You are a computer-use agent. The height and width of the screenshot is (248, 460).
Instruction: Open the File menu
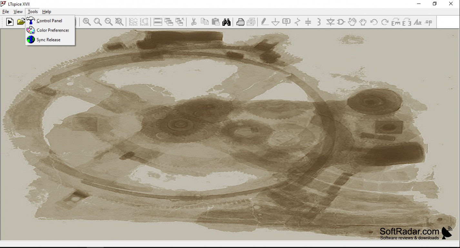click(5, 12)
